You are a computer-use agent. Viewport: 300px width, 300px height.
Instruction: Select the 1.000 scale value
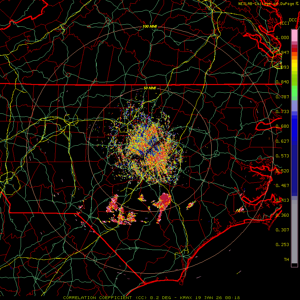pyautogui.click(x=282, y=37)
